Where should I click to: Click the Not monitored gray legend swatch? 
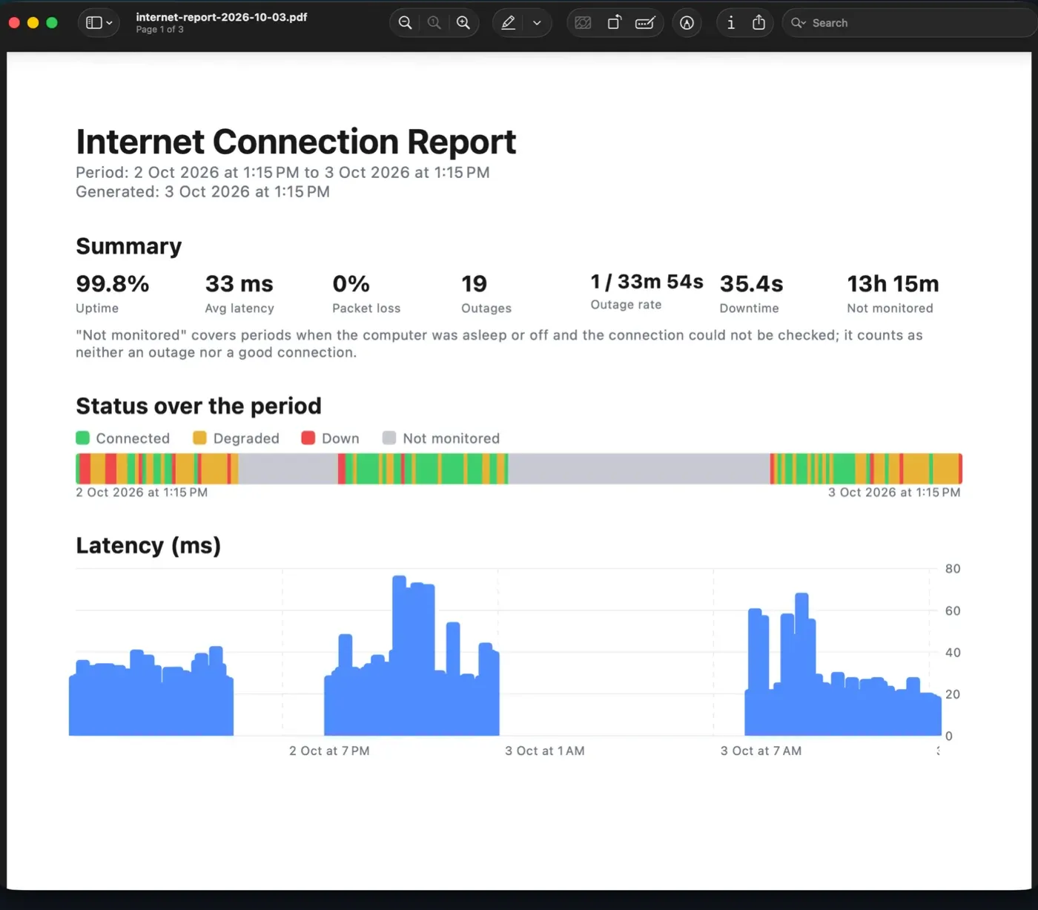click(x=389, y=438)
